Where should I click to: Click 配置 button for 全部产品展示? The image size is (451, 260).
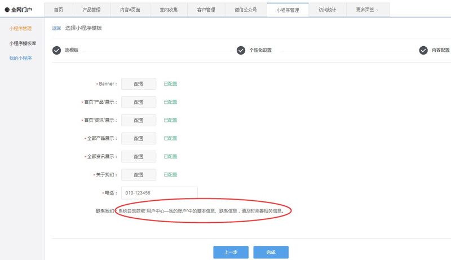139,138
